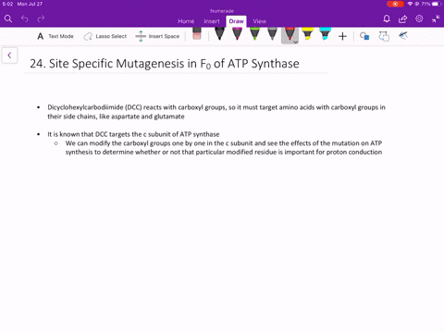This screenshot has height=333, width=444.
Task: Click the page title heading
Action: pos(165,64)
